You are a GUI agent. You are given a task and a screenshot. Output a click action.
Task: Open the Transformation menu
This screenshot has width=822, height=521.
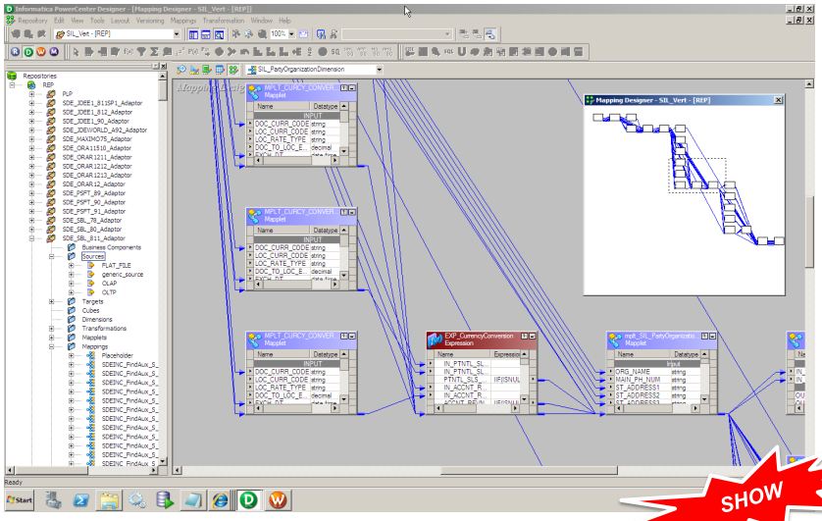click(x=224, y=21)
